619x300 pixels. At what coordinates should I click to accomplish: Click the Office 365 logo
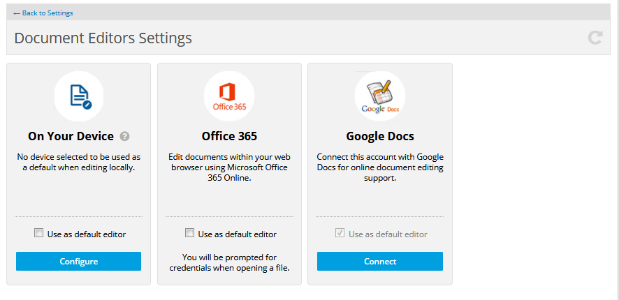click(x=229, y=96)
